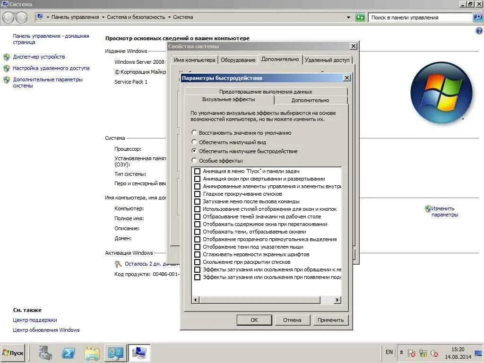Click the refresh icon beside address bar
Screen dimensions: 484x363
point(360,17)
